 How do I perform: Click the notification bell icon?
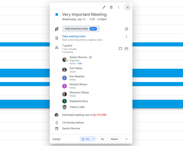click(57, 122)
